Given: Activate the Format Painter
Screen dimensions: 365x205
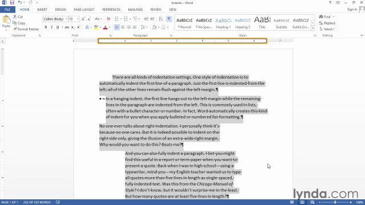Looking at the screenshot, I should (26, 29).
